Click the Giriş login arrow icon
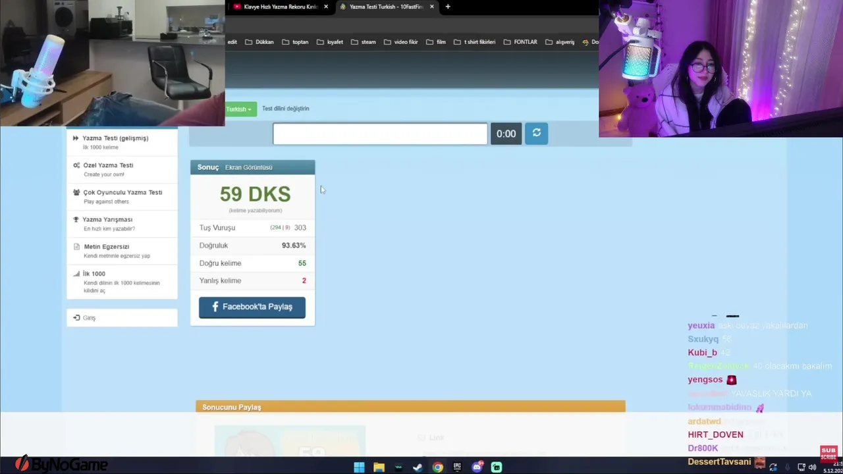The height and width of the screenshot is (474, 843). click(x=76, y=318)
